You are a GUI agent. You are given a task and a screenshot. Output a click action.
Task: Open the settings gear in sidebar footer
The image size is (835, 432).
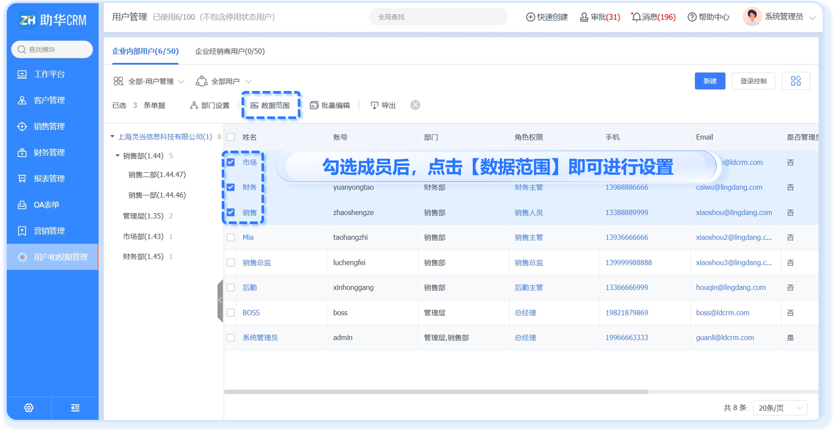pyautogui.click(x=29, y=408)
